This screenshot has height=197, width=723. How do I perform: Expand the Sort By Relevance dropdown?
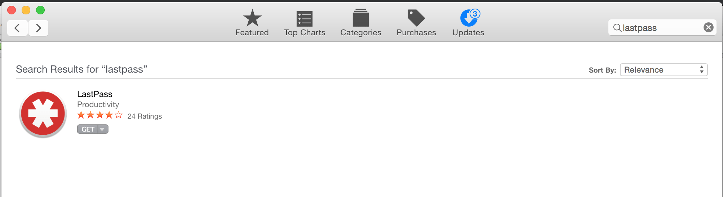(664, 70)
